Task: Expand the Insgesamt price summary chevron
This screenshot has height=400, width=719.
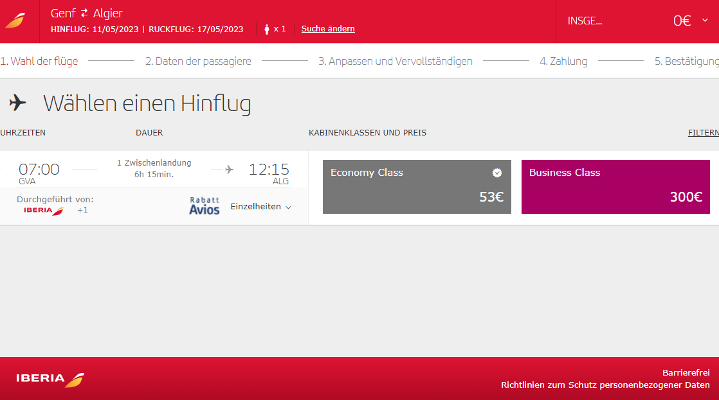Action: 705,20
